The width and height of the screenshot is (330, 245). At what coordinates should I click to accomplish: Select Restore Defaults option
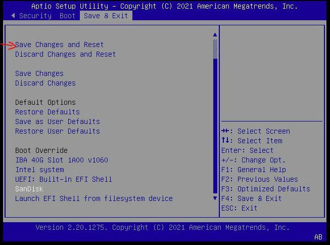click(x=47, y=112)
